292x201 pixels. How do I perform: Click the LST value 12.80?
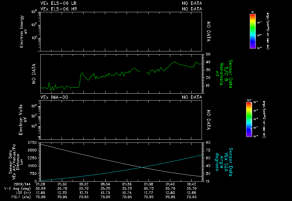(x=170, y=193)
